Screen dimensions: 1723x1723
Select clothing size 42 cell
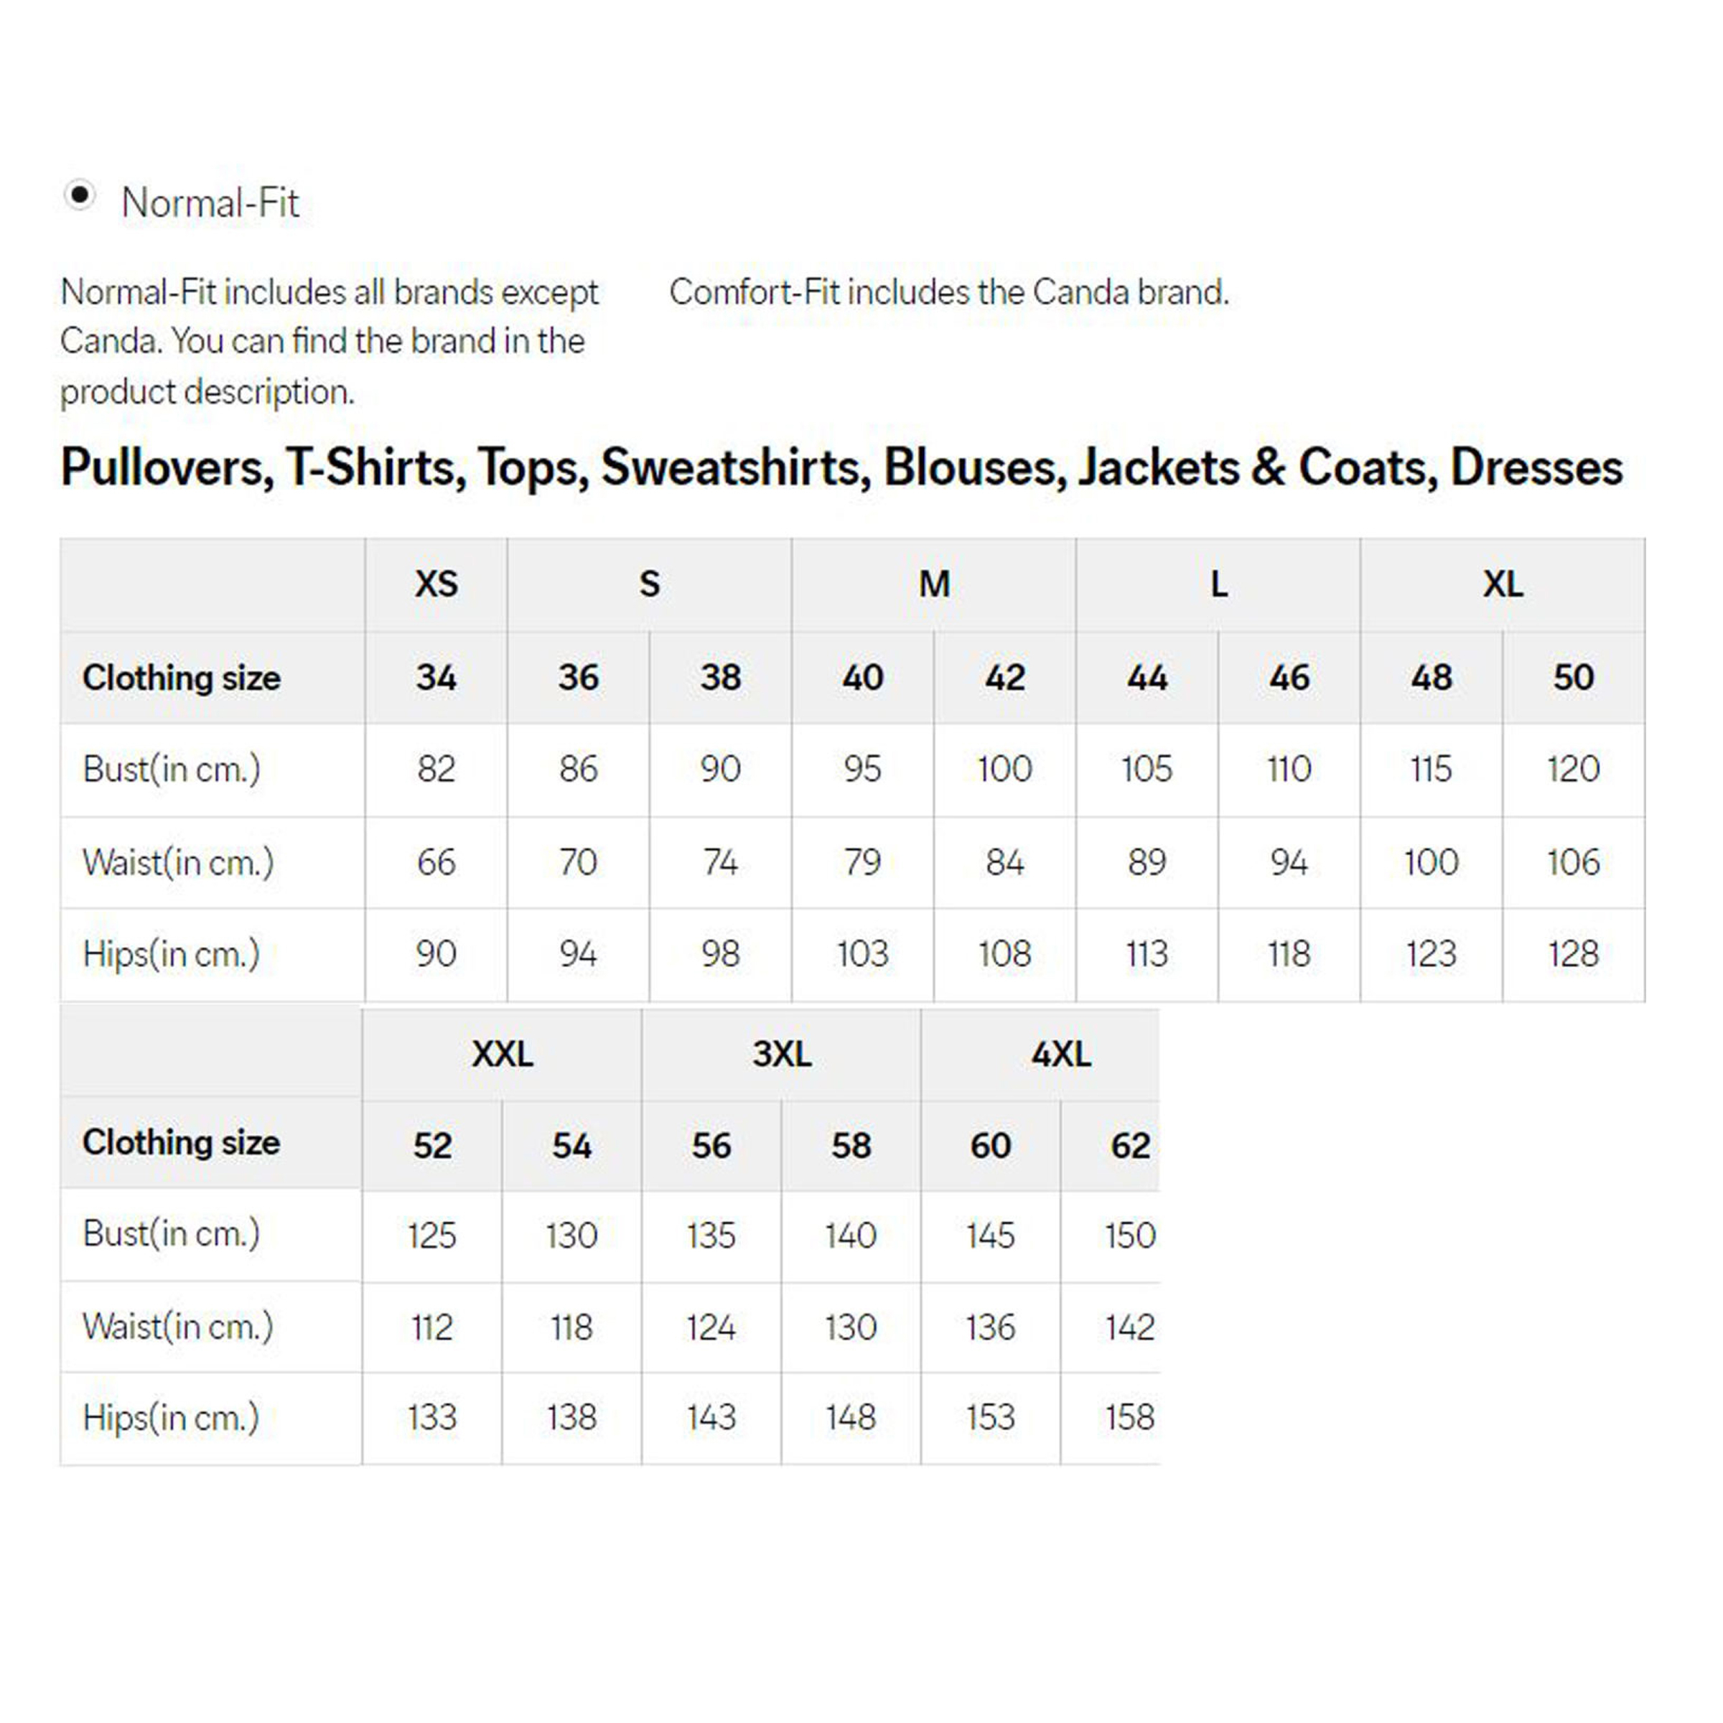(1004, 678)
